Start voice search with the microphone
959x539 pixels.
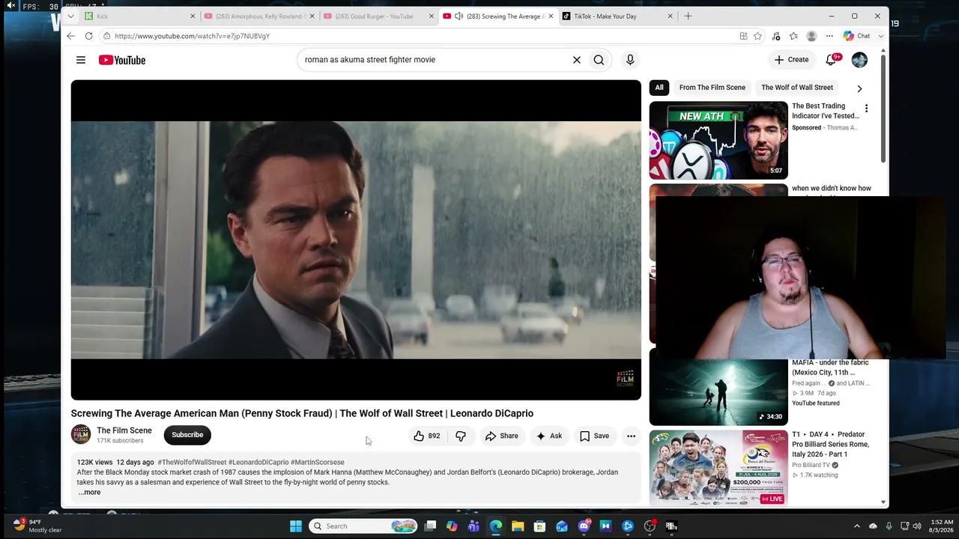(x=630, y=60)
